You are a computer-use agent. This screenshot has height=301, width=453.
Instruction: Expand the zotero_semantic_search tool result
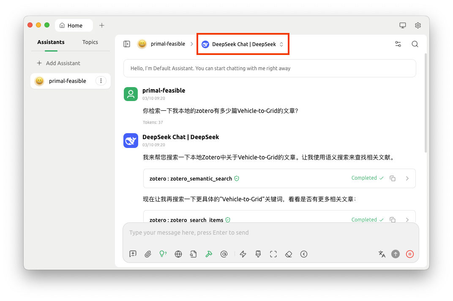click(x=407, y=178)
